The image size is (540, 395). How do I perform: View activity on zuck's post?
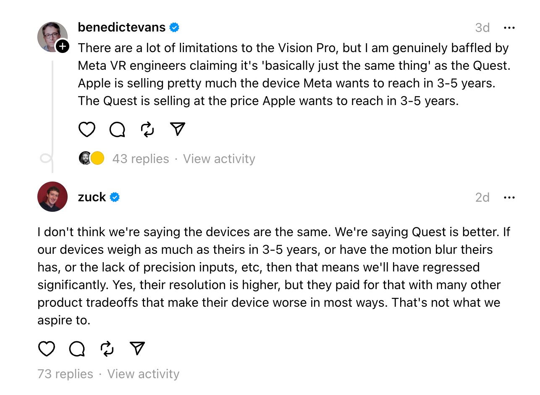(x=143, y=374)
